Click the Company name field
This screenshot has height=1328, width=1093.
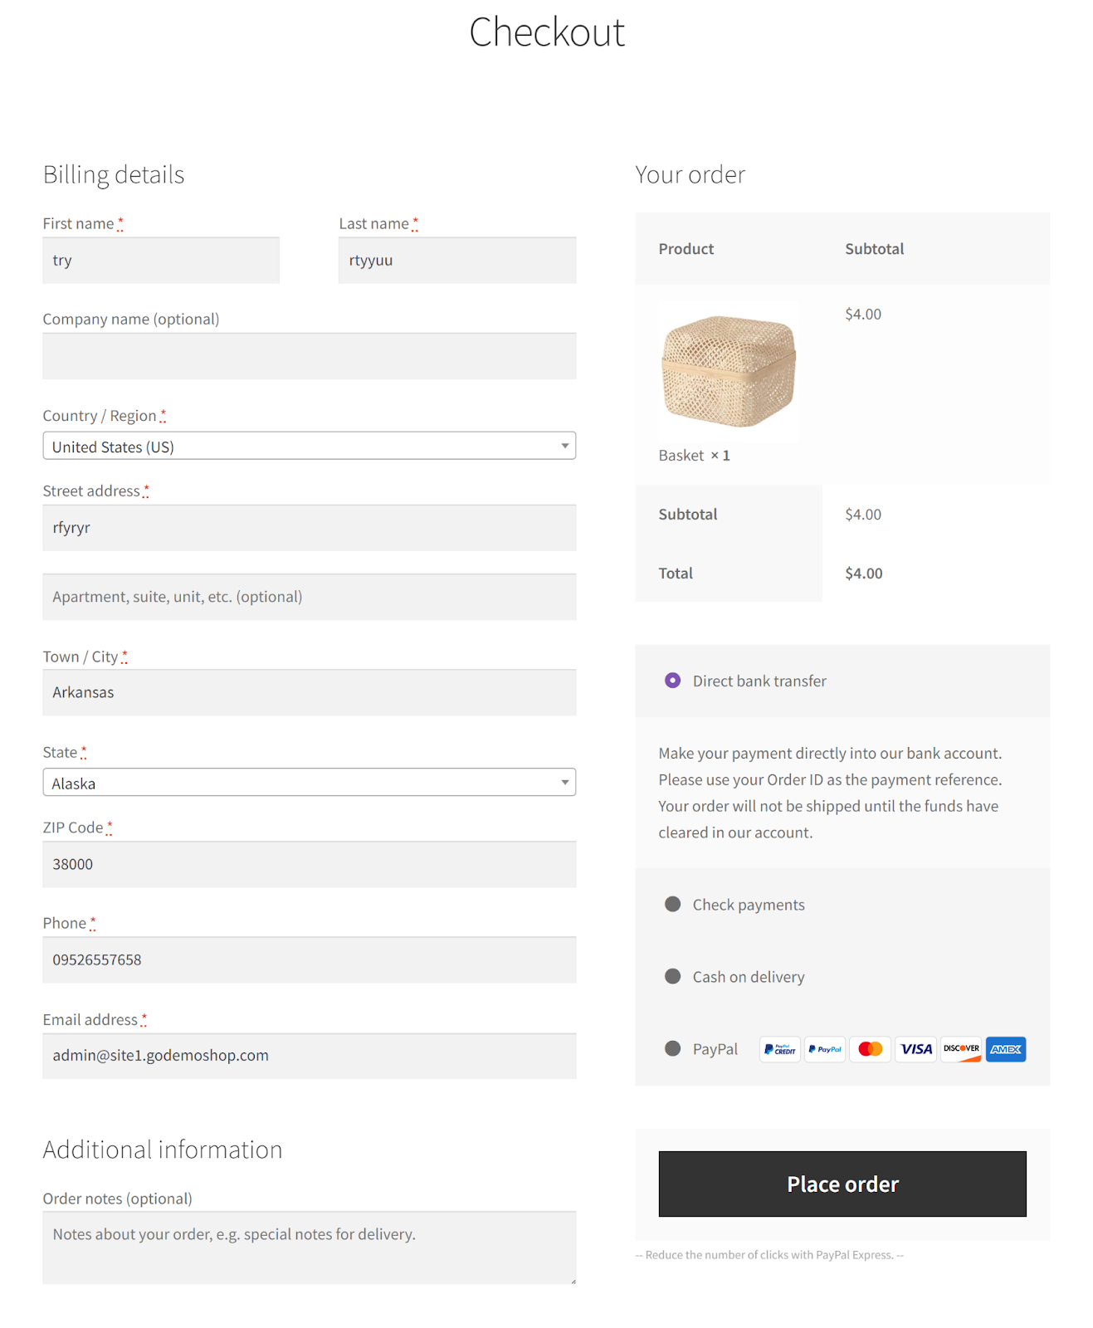pyautogui.click(x=310, y=356)
